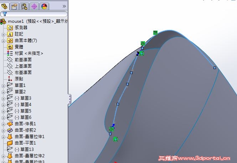Expand the (-) 草圖3 node
This screenshot has width=237, height=163.
(x=3, y=99)
